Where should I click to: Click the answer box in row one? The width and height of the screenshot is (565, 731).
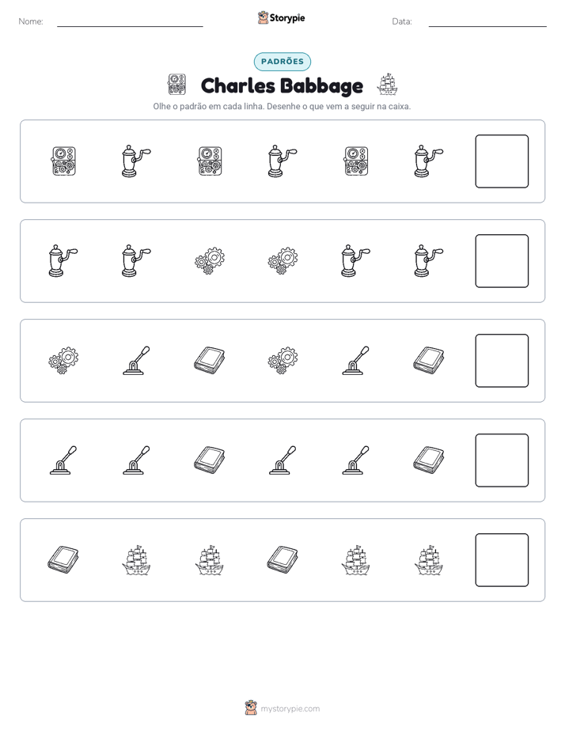(x=502, y=161)
